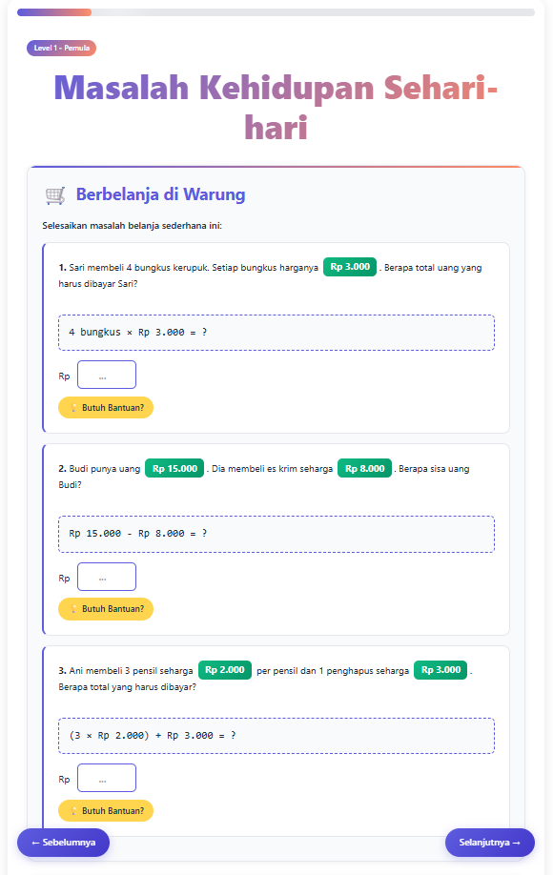The image size is (553, 875).
Task: Continue with the Selanjutnya button
Action: [x=489, y=843]
